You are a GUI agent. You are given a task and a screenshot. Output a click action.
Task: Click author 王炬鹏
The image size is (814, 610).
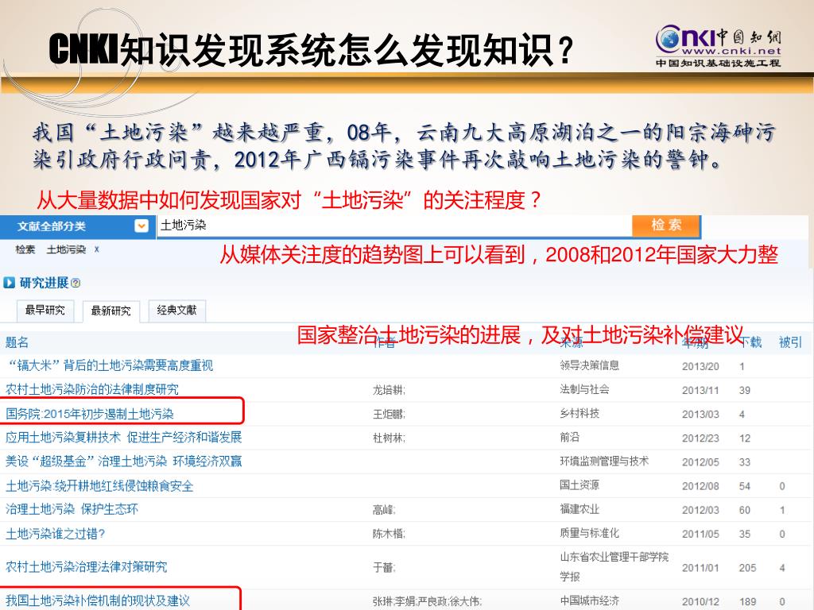pos(389,414)
